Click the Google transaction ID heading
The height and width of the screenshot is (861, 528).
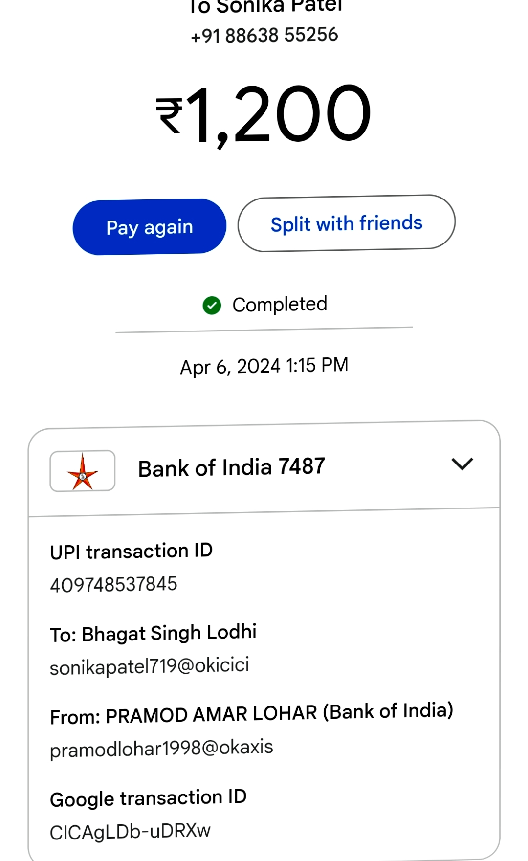(x=148, y=798)
